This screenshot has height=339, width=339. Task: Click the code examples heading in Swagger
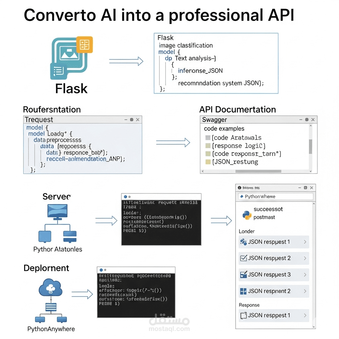click(224, 129)
